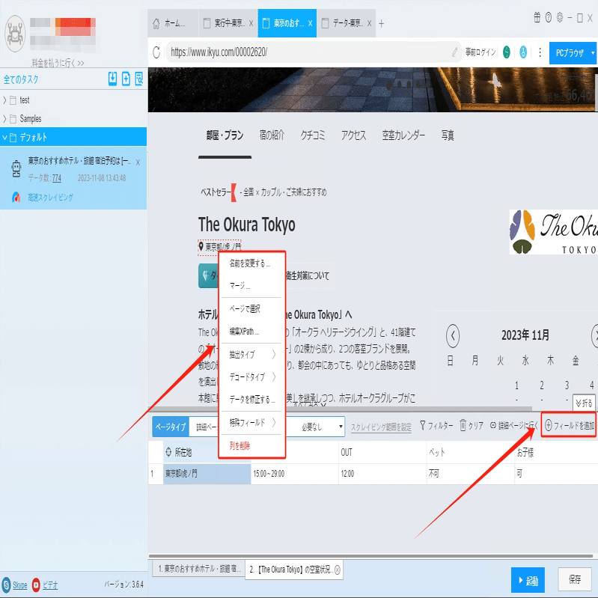This screenshot has width=598, height=598.
Task: Click the 保存 save button
Action: point(575,580)
